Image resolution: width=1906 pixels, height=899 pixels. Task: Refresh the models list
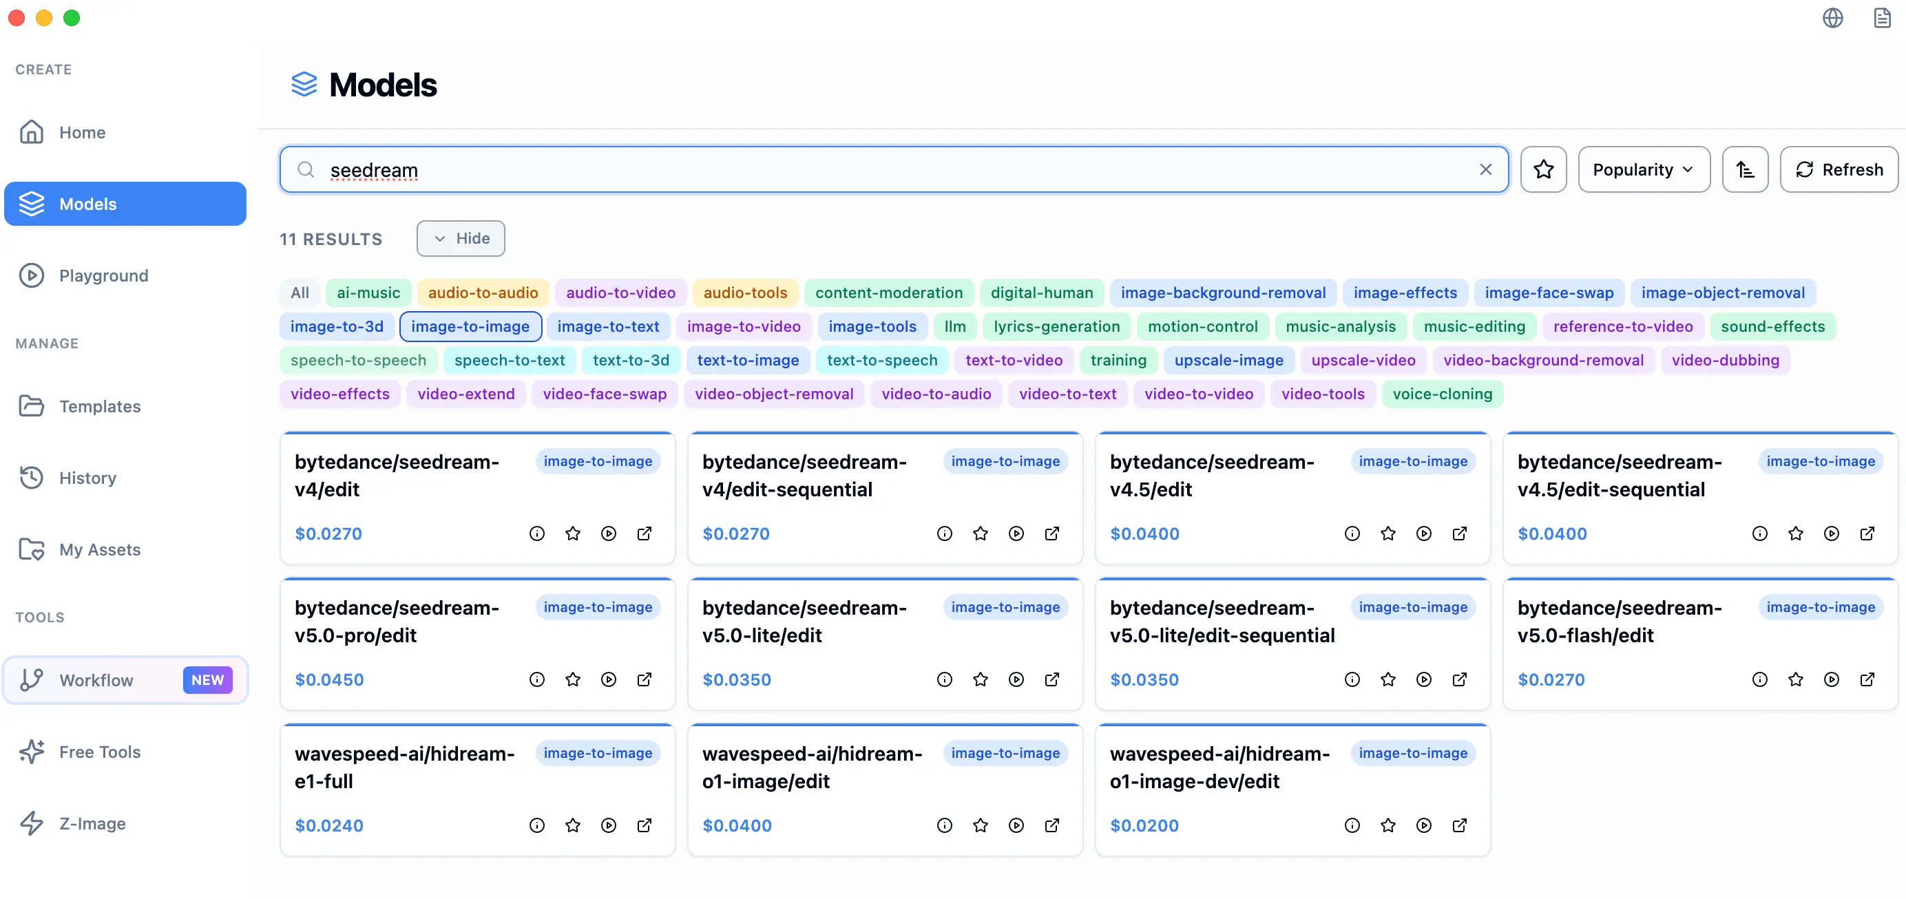tap(1839, 169)
